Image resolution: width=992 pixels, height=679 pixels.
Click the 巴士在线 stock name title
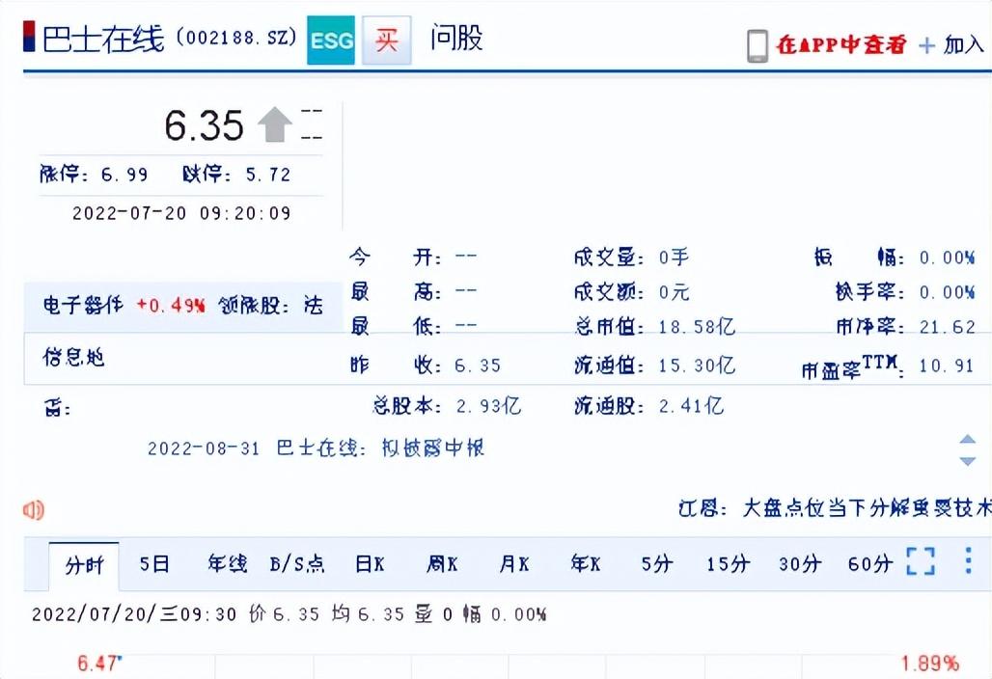[103, 40]
